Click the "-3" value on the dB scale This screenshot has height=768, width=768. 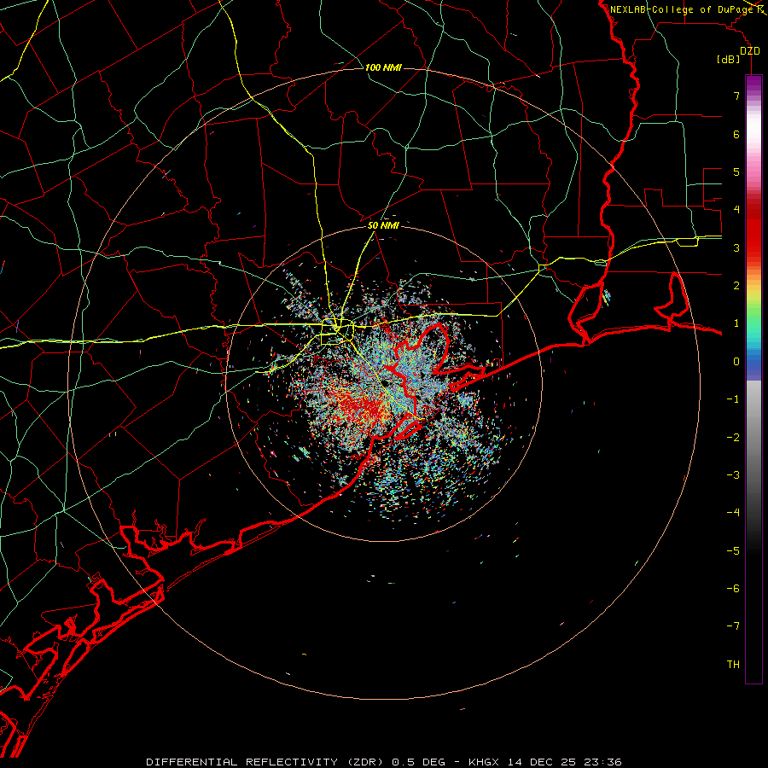(x=733, y=475)
